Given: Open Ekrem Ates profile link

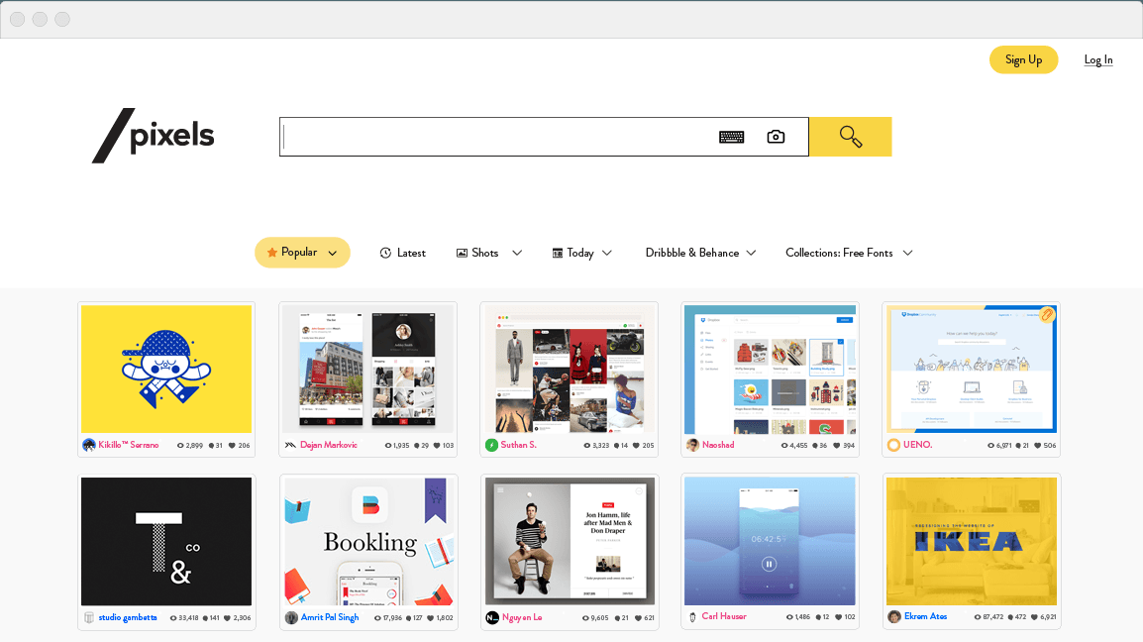Looking at the screenshot, I should coord(926,617).
